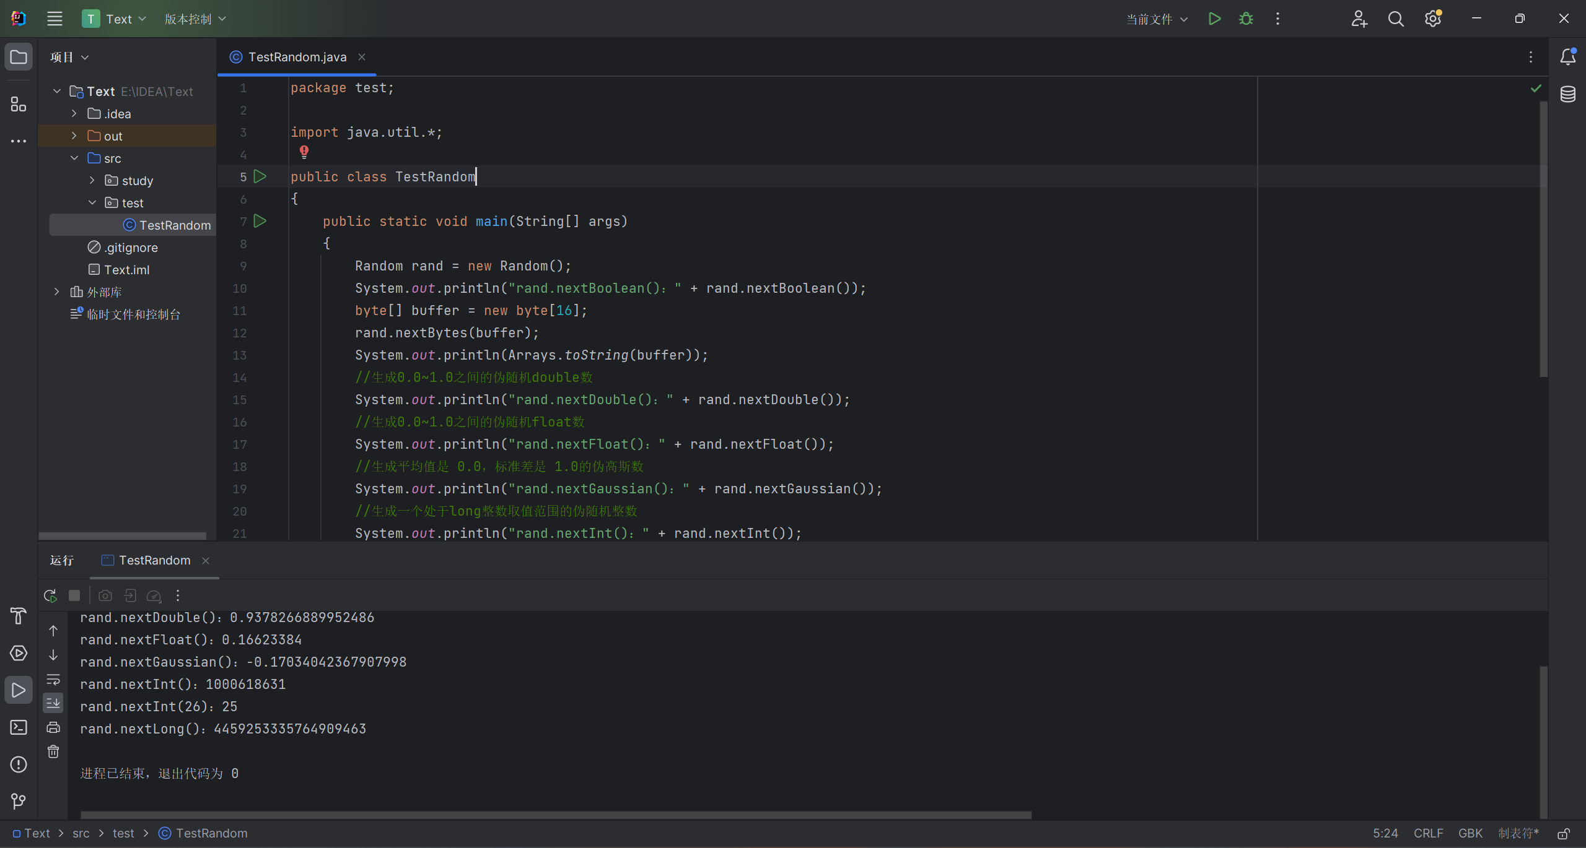Click the Rerun TestRandom icon

click(x=51, y=595)
